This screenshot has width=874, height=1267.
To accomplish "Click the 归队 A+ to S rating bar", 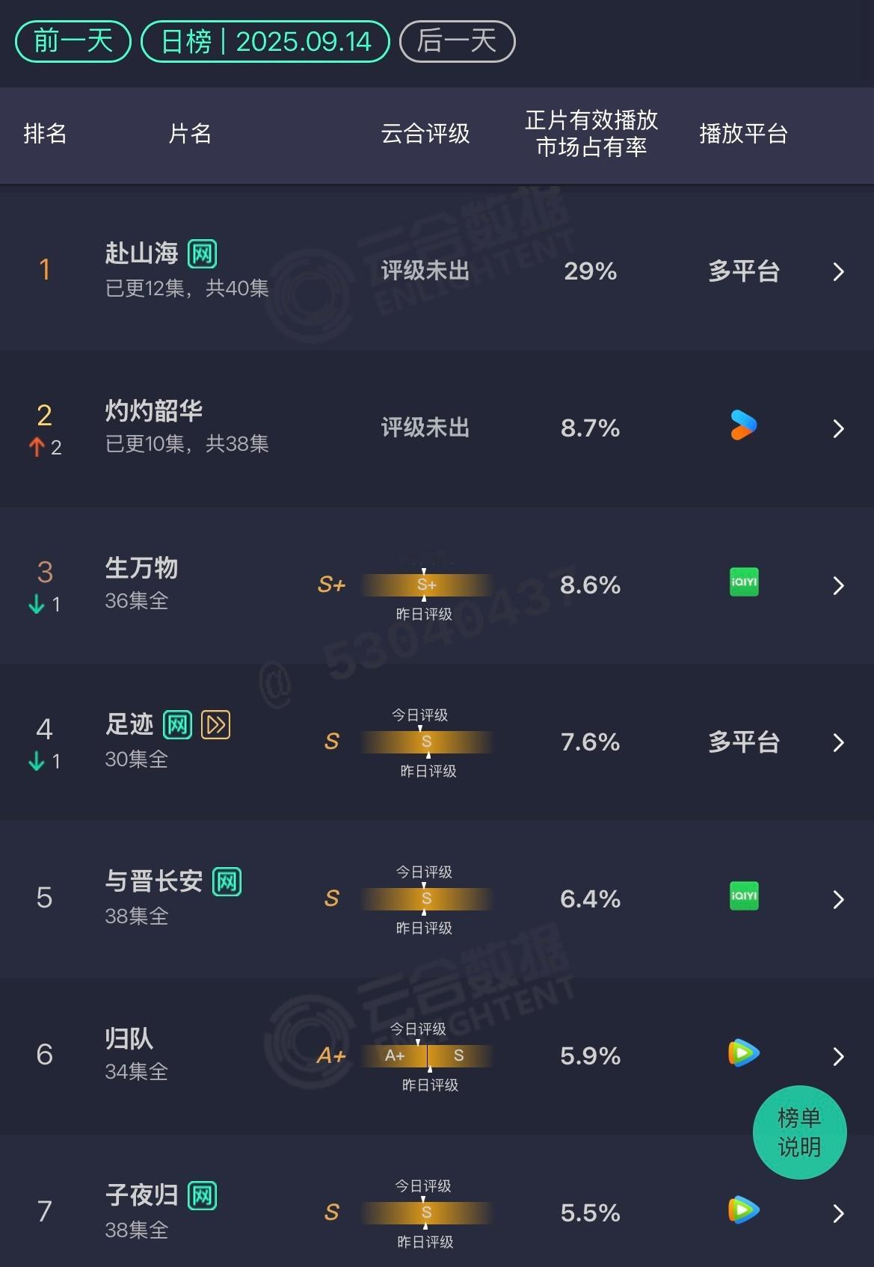I will point(426,1055).
